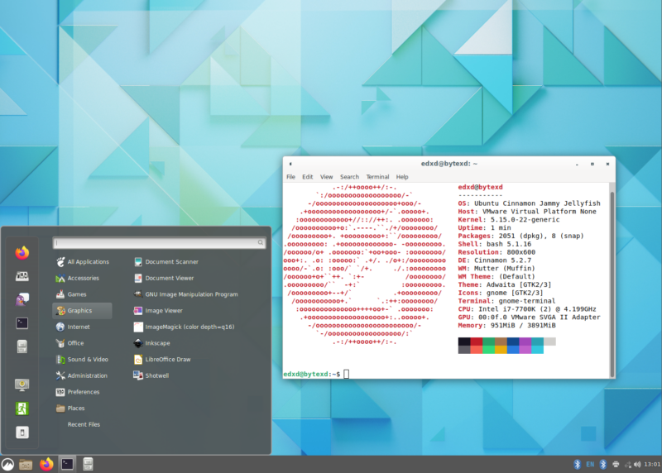662x473 pixels.
Task: Open the File menu in the terminal
Action: (291, 177)
